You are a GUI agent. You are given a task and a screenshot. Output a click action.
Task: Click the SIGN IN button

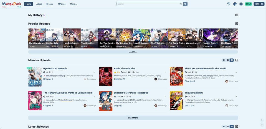(259, 4)
